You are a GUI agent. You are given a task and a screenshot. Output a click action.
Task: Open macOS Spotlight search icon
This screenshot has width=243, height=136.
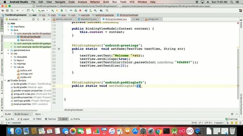[232, 2]
